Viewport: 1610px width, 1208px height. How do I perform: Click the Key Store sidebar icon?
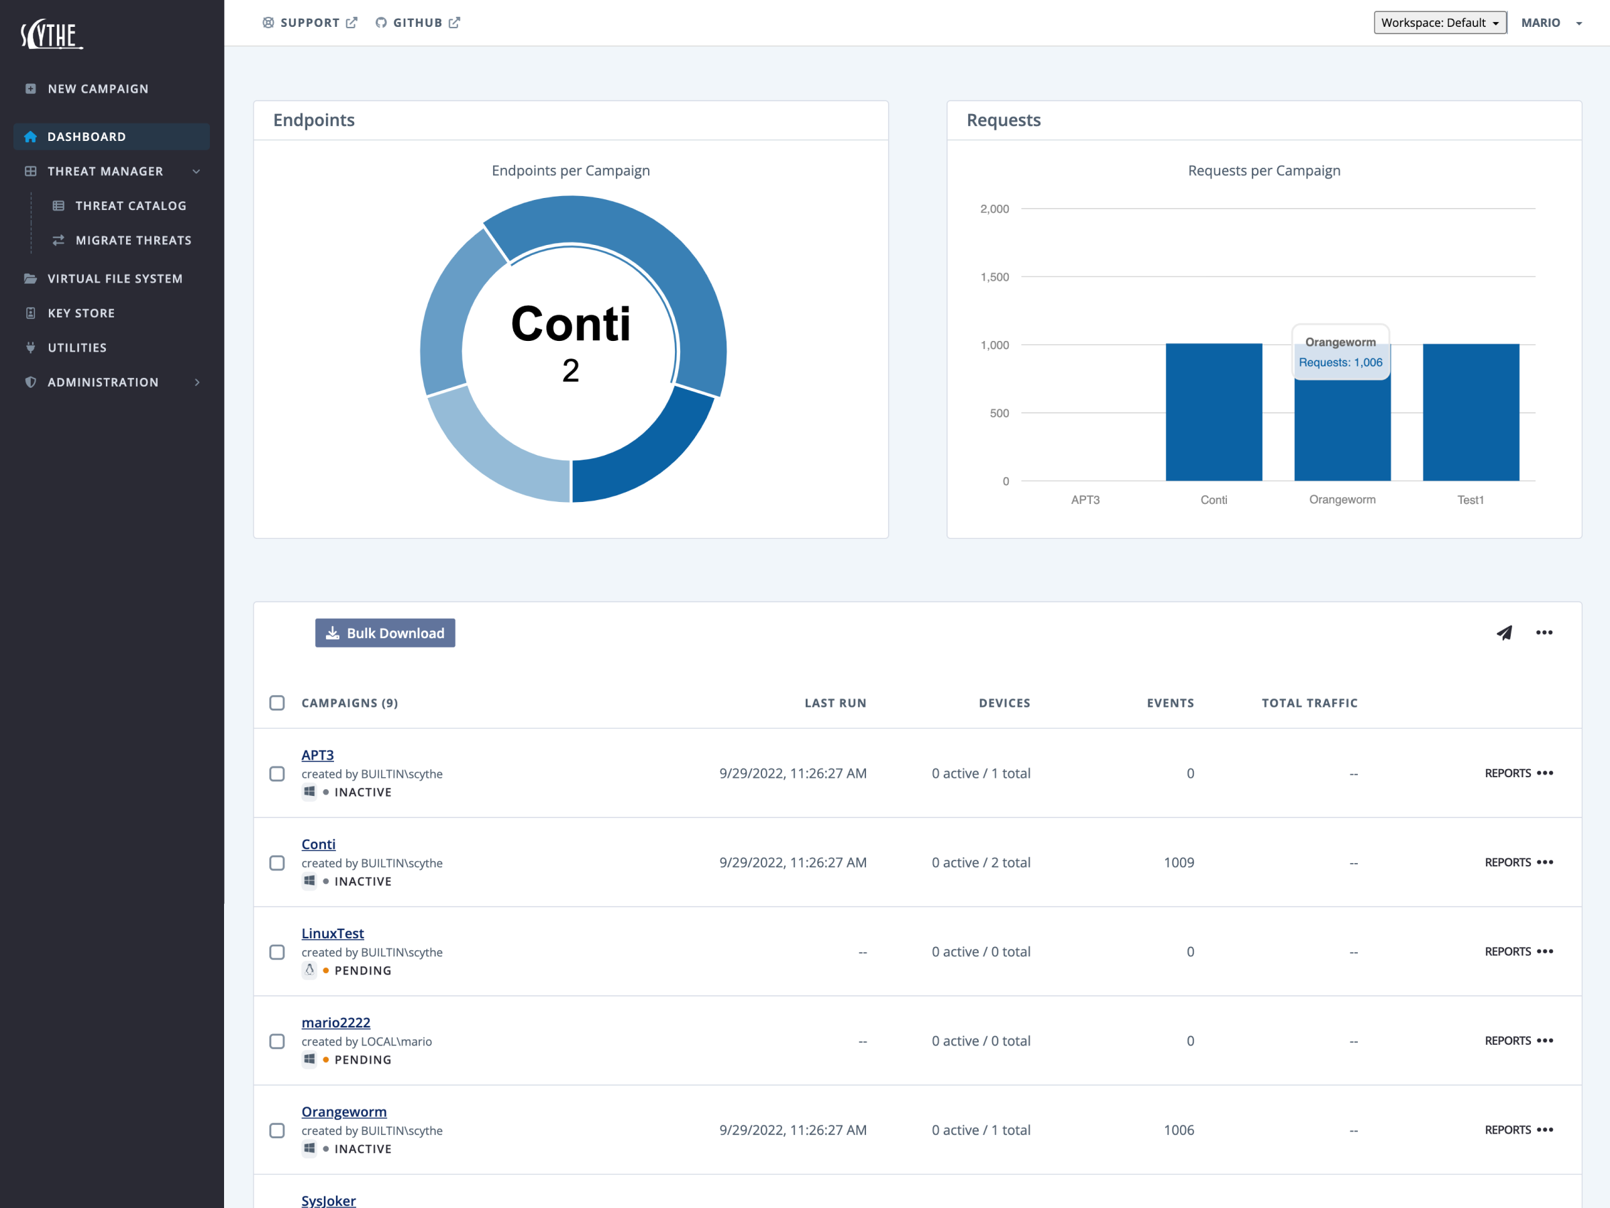(x=31, y=313)
